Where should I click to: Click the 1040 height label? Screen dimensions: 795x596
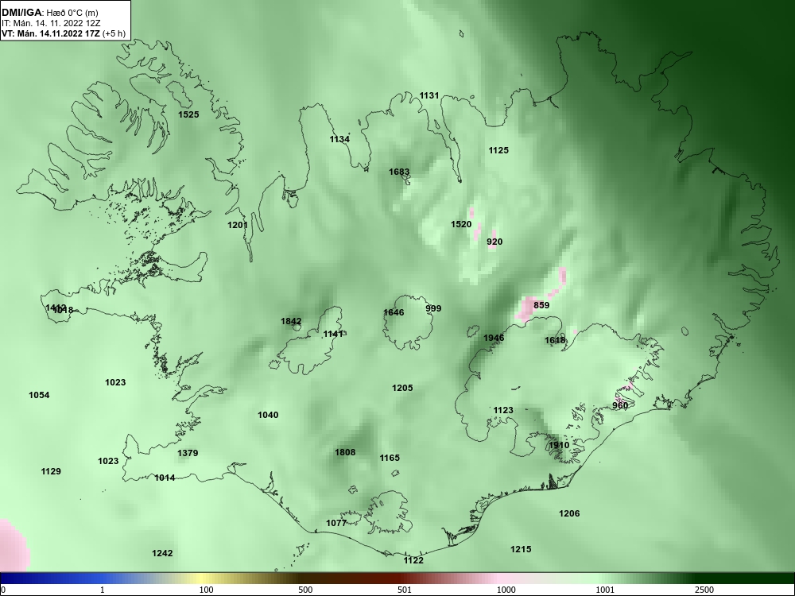(x=268, y=415)
